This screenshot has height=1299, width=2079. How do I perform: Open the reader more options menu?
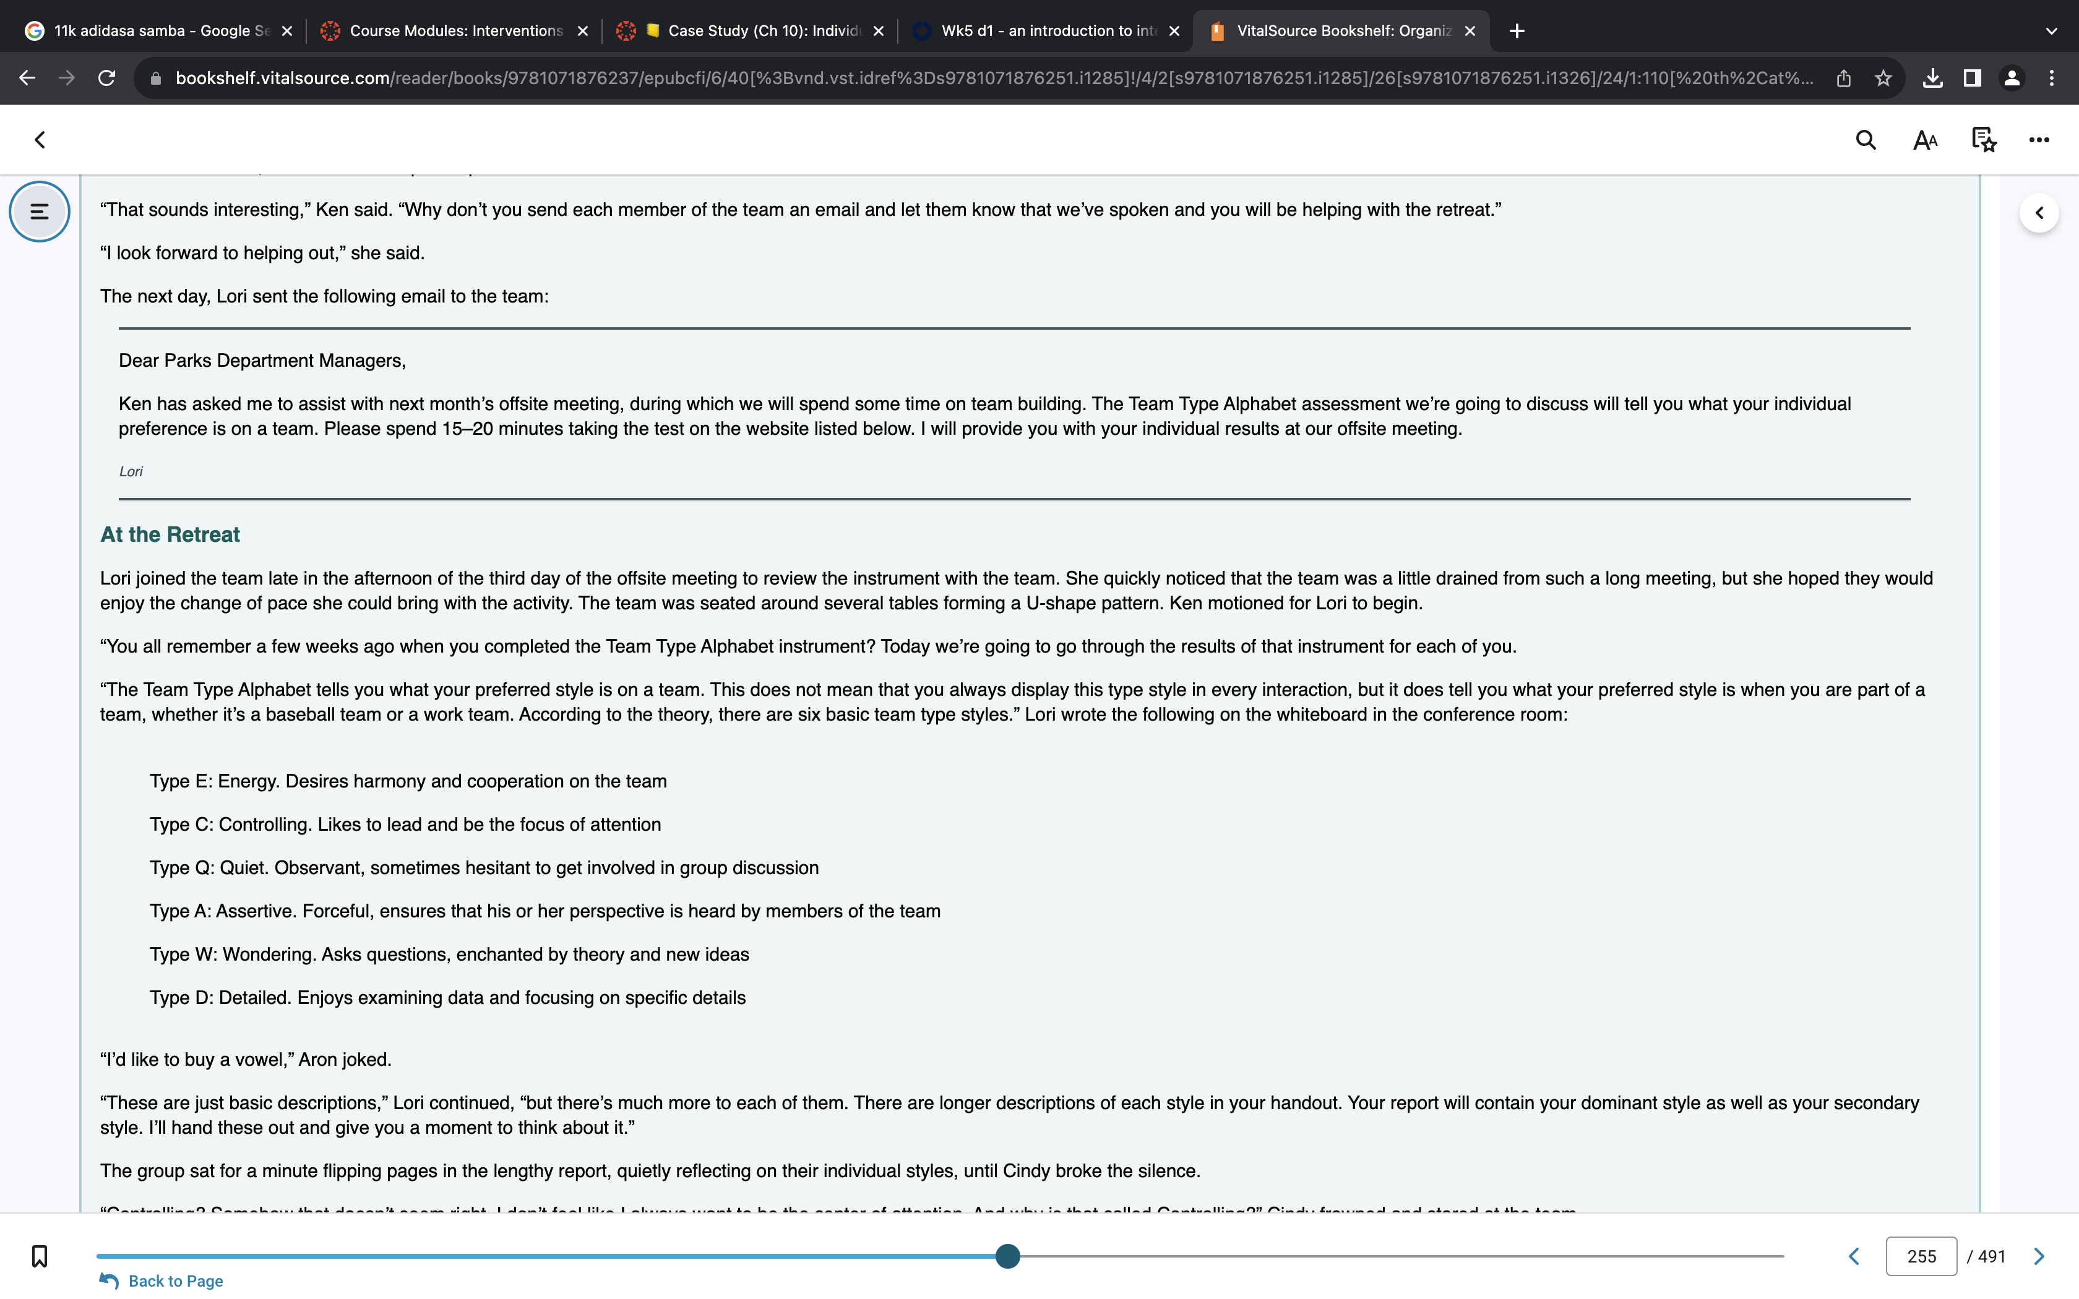[x=2039, y=140]
